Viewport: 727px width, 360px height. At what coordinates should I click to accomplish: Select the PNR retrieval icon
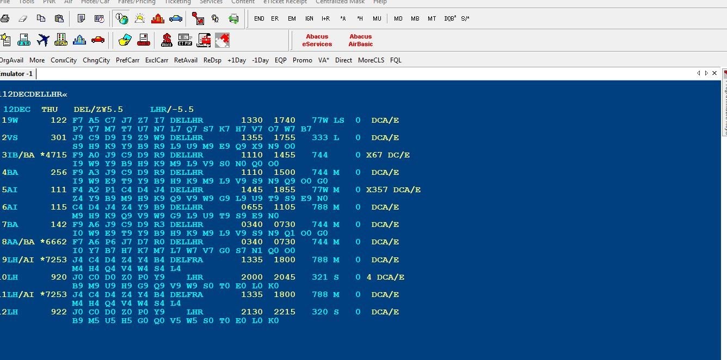(23, 39)
